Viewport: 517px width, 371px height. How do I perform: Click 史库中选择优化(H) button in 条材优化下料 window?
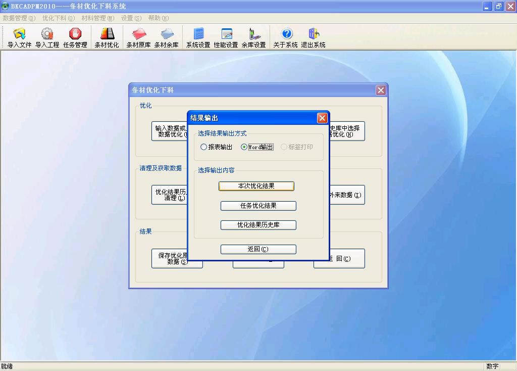[x=347, y=131]
